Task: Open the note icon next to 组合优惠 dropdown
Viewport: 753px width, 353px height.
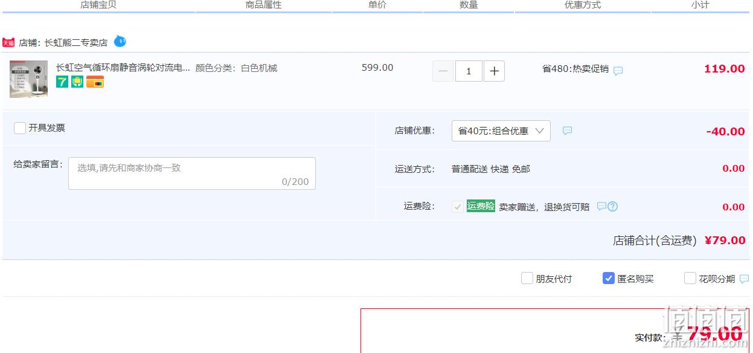Action: point(567,131)
